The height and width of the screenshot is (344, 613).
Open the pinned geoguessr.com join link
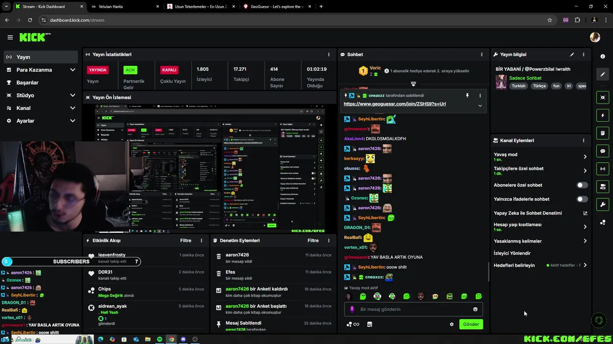coord(395,104)
